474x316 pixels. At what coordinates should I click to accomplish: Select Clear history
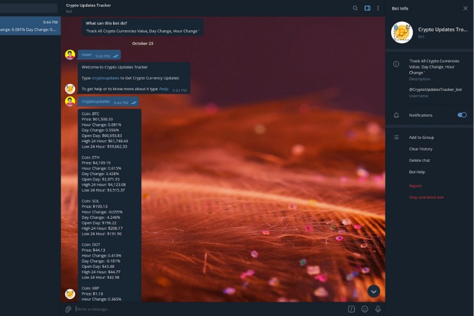(421, 149)
